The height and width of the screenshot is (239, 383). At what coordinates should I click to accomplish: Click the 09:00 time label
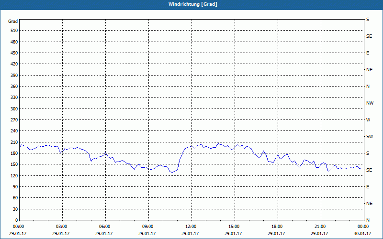(148, 227)
